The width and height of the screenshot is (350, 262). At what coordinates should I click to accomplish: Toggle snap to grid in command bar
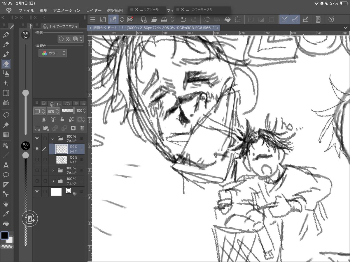305,20
